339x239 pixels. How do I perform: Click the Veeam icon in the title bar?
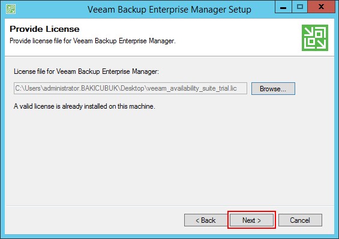[x=11, y=9]
